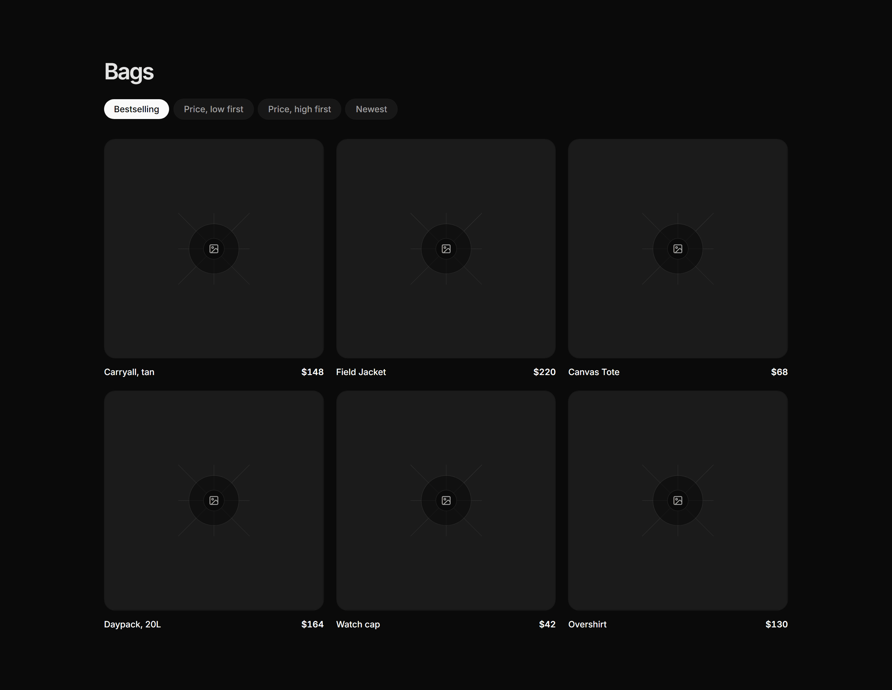892x690 pixels.
Task: Open the Canvas Tote product image
Action: [x=678, y=249]
